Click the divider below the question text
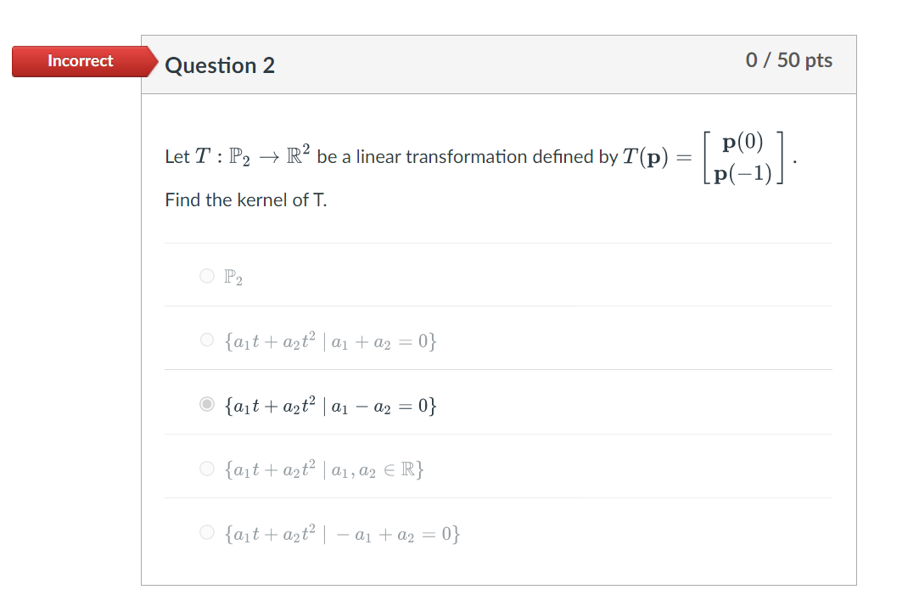This screenshot has width=919, height=612. point(500,242)
